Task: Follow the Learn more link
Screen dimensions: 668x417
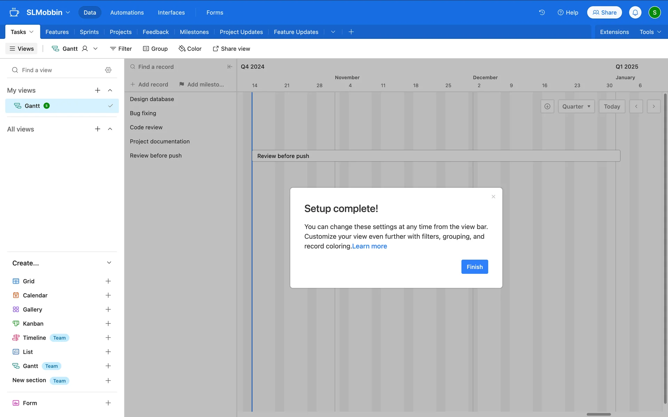Action: (369, 246)
